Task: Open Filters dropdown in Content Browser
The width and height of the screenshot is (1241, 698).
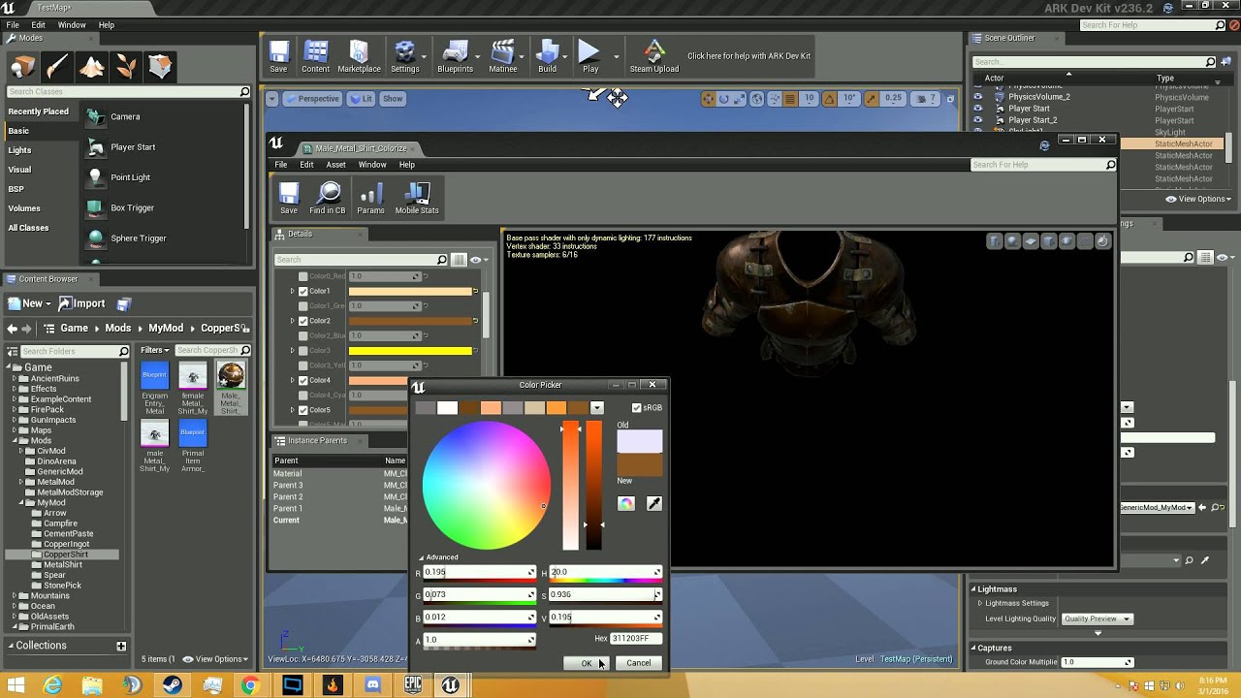Action: (x=154, y=350)
